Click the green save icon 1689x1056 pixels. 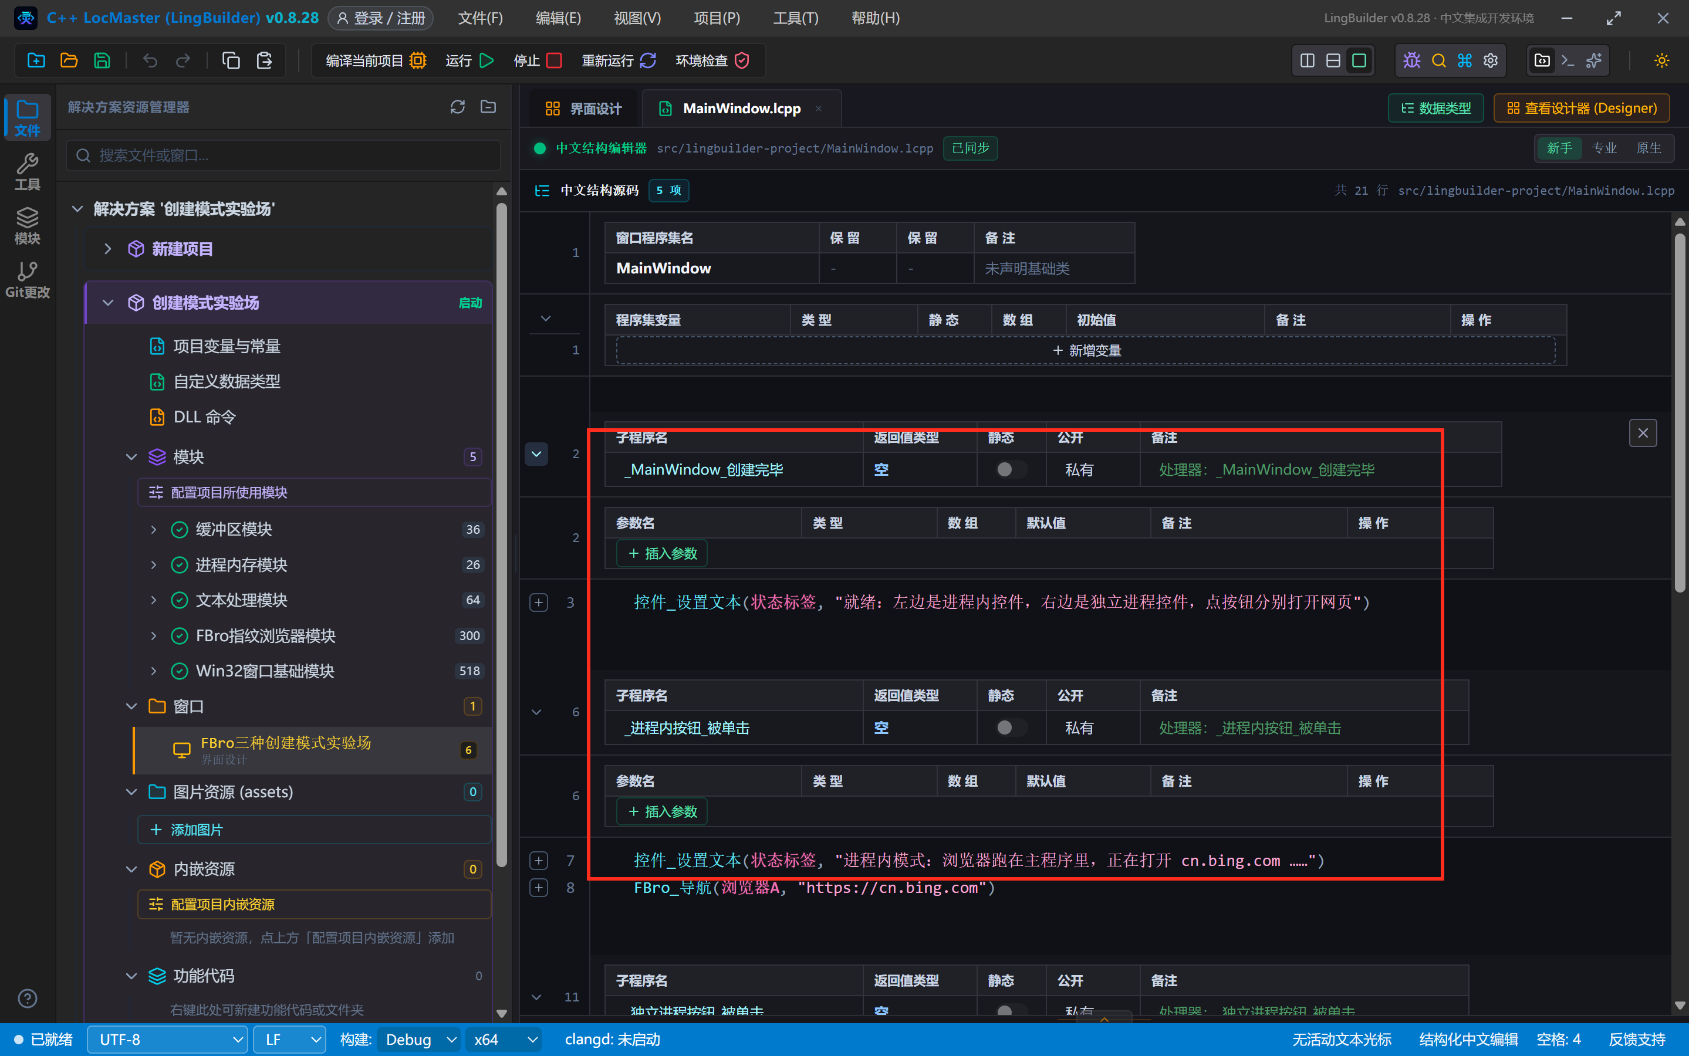[102, 61]
